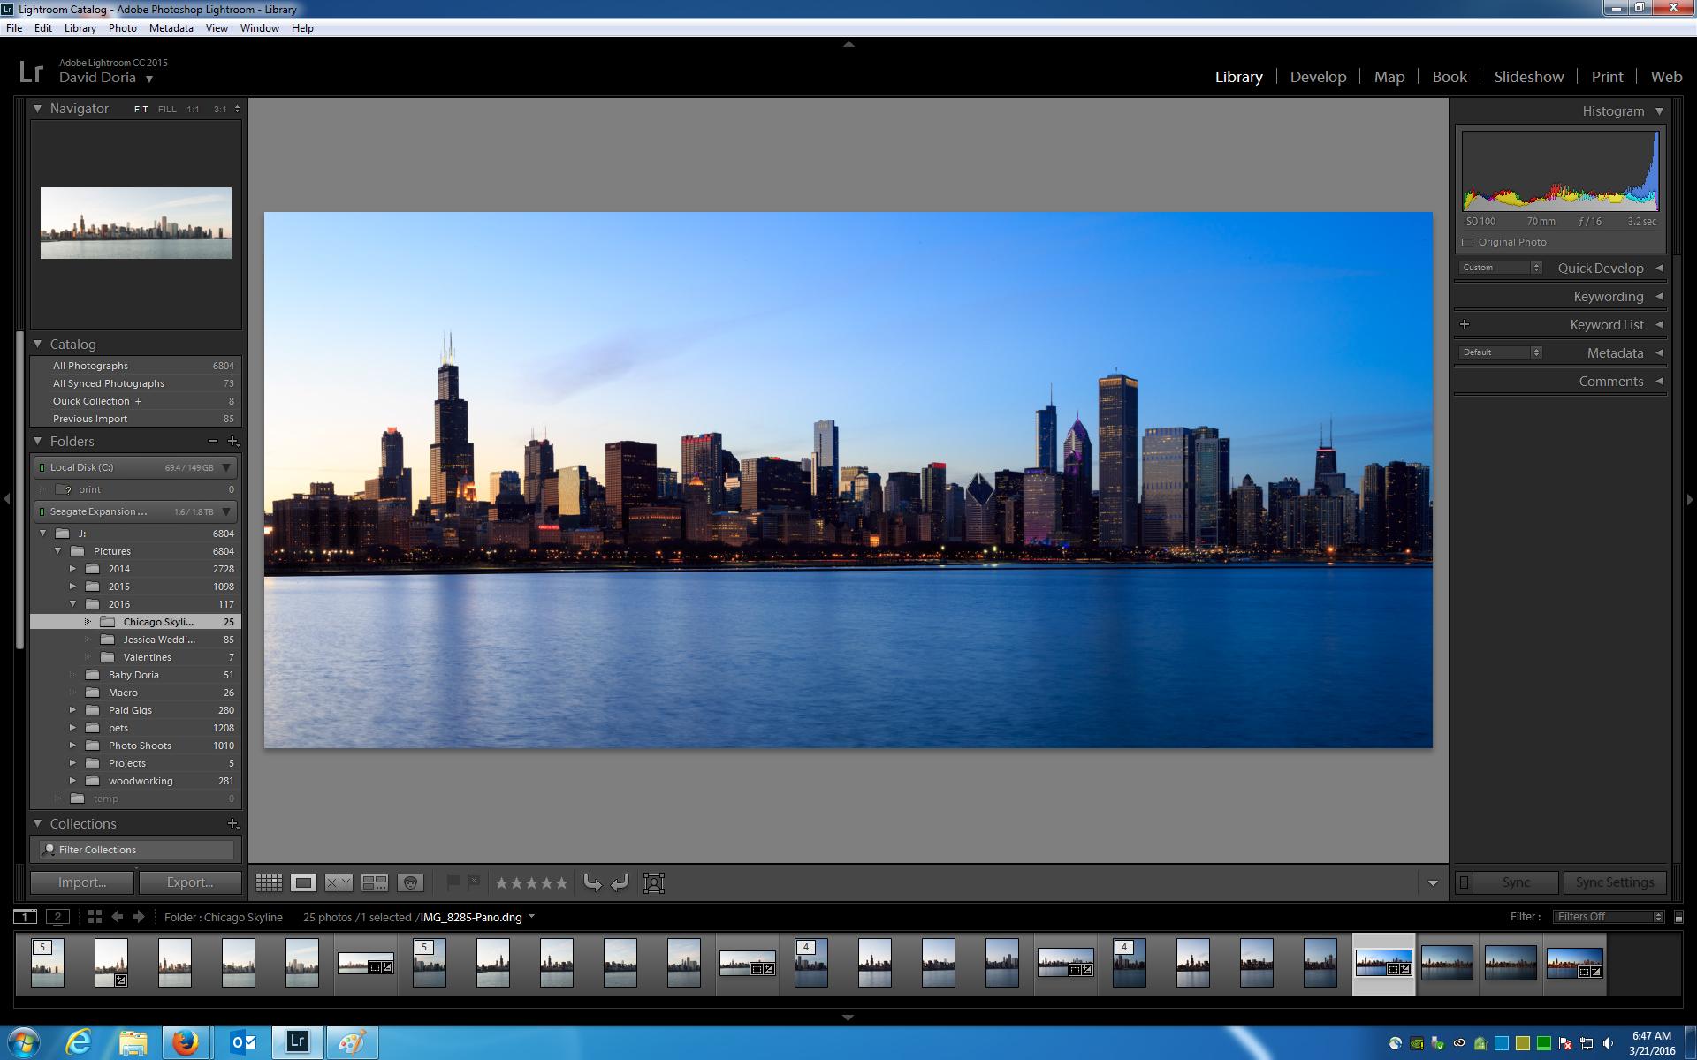Toggle the filter lock switch
Viewport: 1697px width, 1060px height.
1678,917
